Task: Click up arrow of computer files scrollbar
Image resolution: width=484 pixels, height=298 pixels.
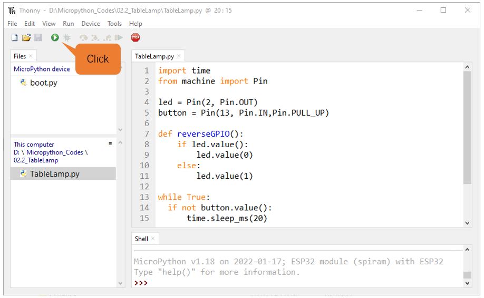Action: (120, 142)
